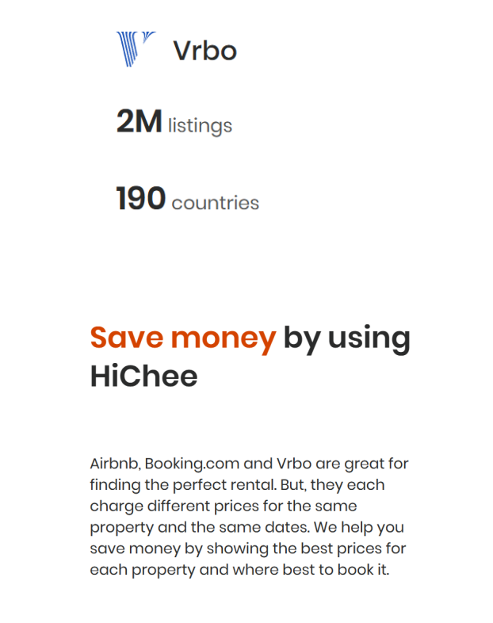Click the phrase are great for

point(362,464)
